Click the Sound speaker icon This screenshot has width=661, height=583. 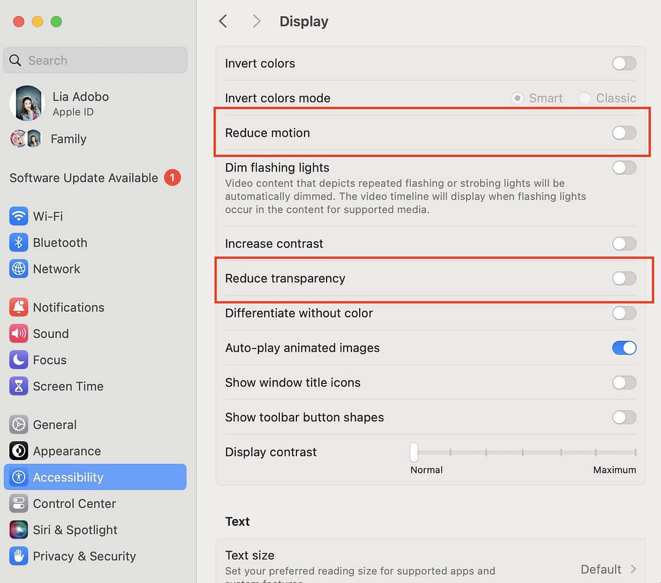[x=19, y=334]
